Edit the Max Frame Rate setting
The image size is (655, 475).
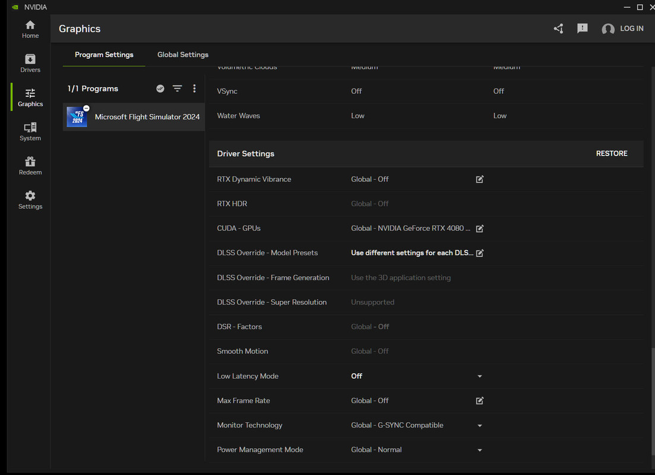[x=480, y=401]
